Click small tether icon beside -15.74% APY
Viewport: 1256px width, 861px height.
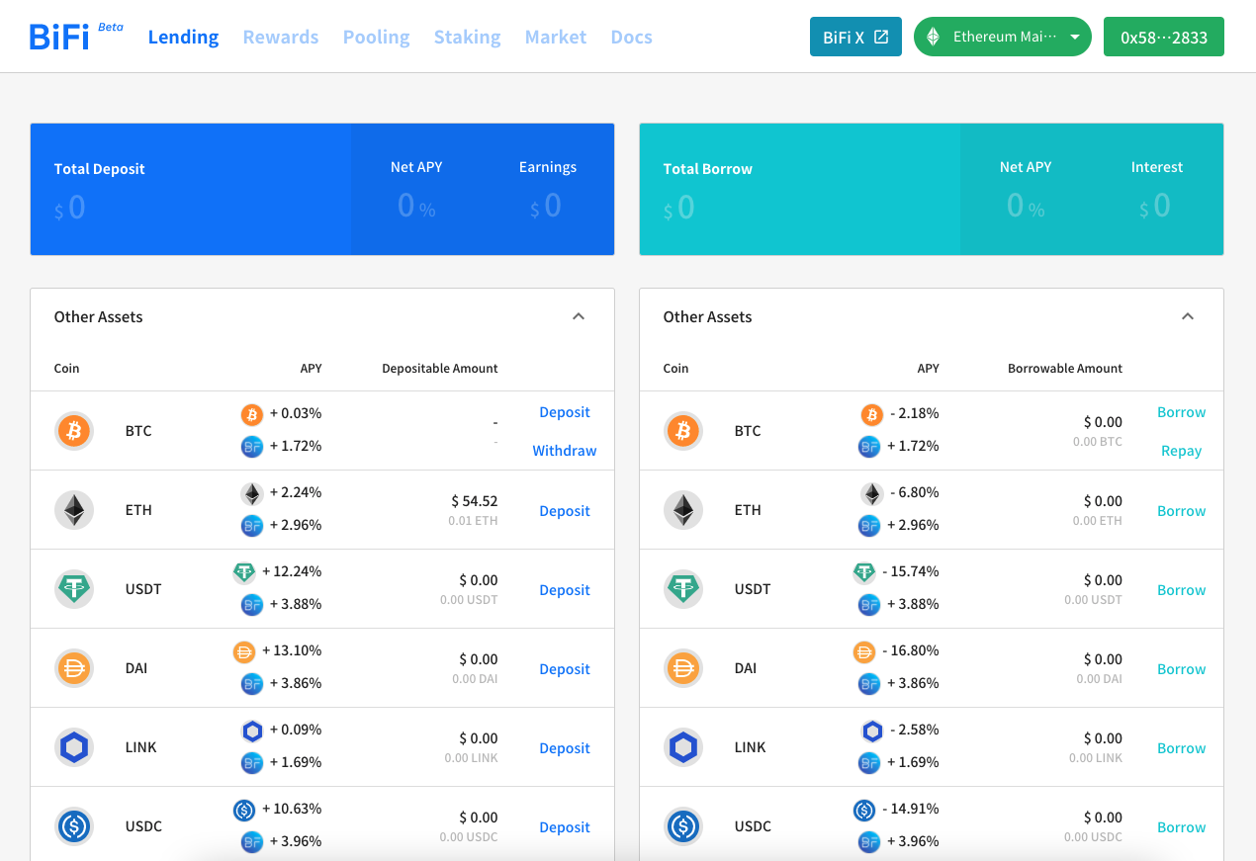[864, 572]
